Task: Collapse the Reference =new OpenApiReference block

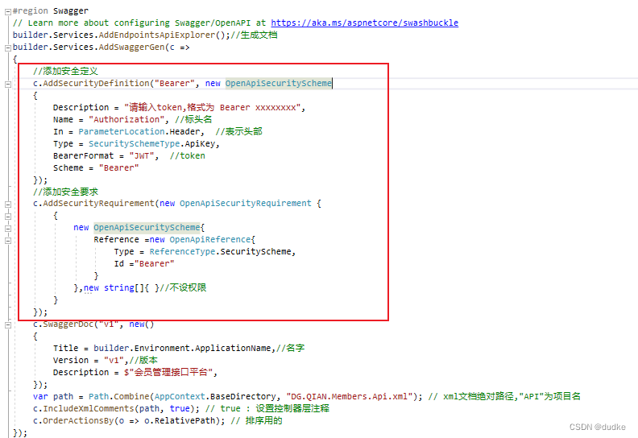Action: 8,241
